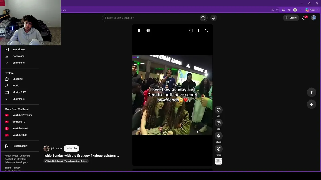Remix this Short
Screen dimensions: 321x180
[219, 149]
